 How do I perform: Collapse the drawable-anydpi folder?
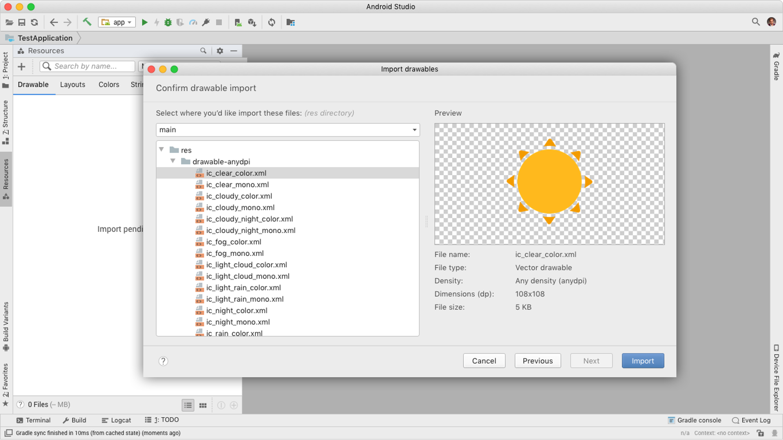[173, 161]
